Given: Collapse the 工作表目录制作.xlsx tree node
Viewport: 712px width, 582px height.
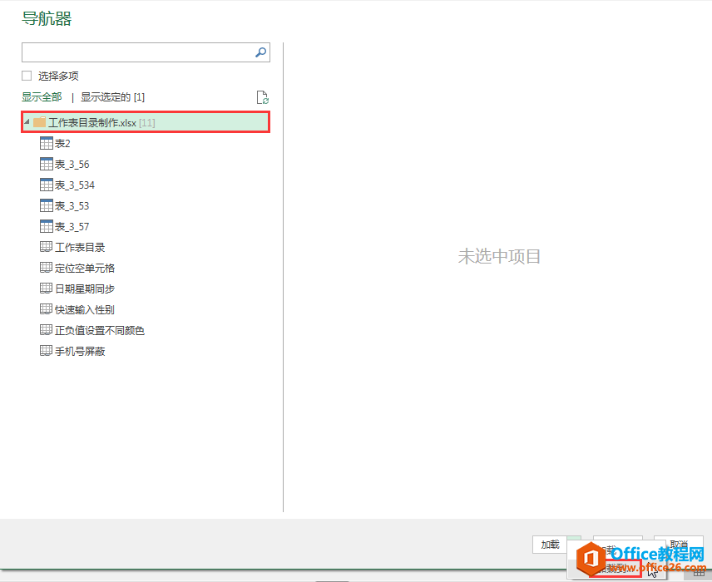Looking at the screenshot, I should coord(27,121).
